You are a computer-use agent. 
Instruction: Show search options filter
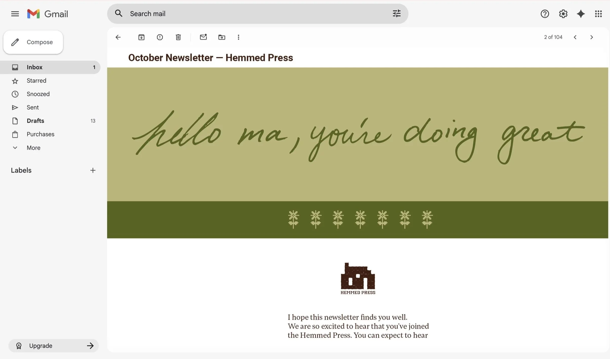pyautogui.click(x=397, y=14)
